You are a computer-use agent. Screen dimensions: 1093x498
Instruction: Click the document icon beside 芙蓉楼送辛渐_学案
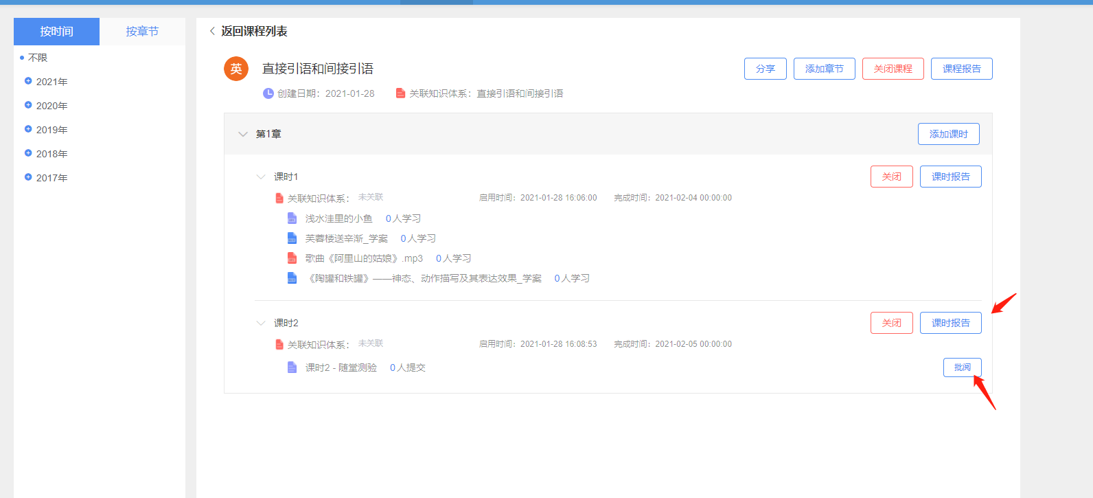tap(292, 238)
